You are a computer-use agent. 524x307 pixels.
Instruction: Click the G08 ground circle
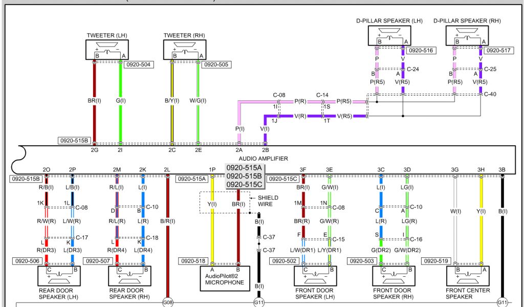coord(168,302)
